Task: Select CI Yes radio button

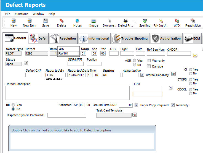Action: (190, 69)
